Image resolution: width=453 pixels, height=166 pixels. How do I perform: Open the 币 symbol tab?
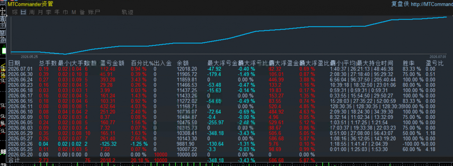pyautogui.click(x=65, y=12)
